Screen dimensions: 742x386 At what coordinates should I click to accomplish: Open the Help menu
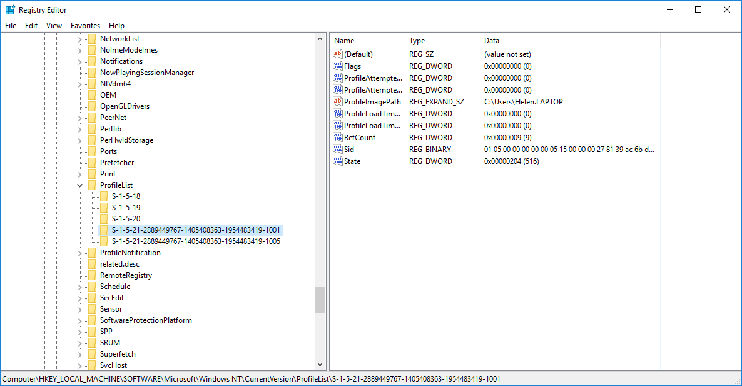pos(116,26)
